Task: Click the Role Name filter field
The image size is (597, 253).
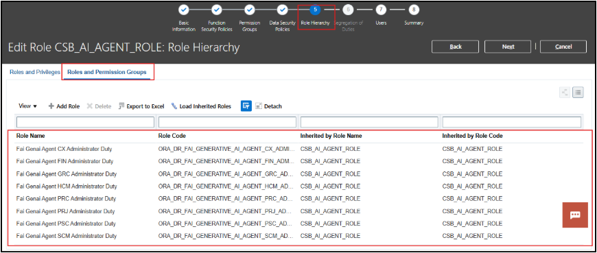Action: (x=85, y=122)
